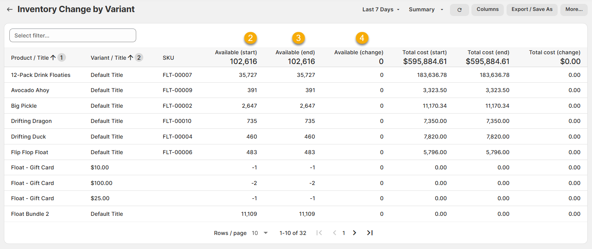Click the orange marker numbered 2

[x=250, y=38]
